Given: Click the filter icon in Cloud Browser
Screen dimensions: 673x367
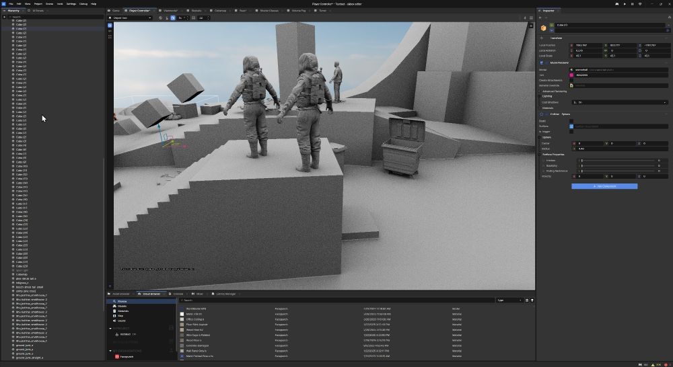Looking at the screenshot, I should point(532,300).
